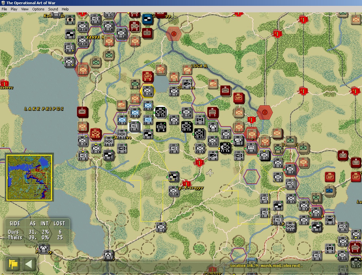Open the Sound menu
This screenshot has height=275, width=362.
pos(53,9)
